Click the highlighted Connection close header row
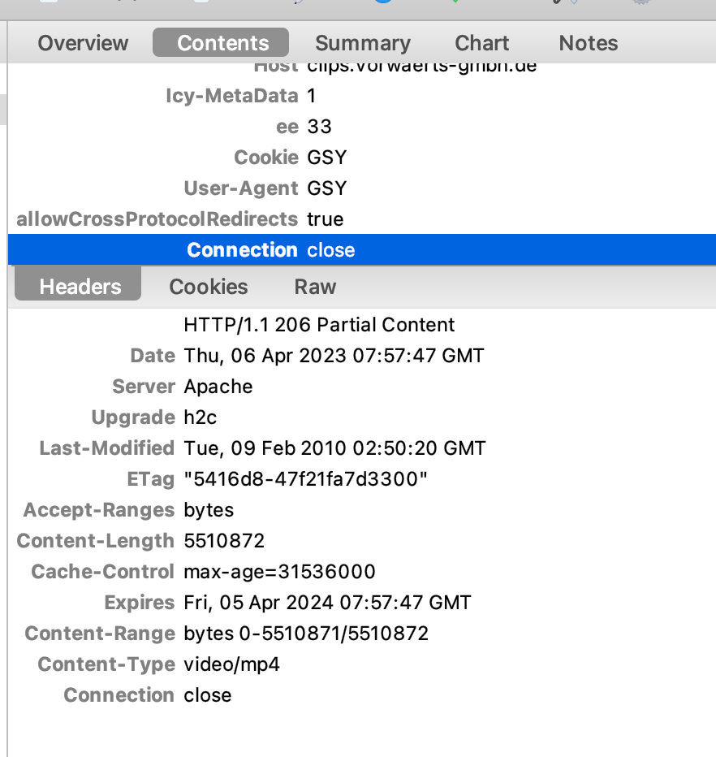 tap(270, 249)
